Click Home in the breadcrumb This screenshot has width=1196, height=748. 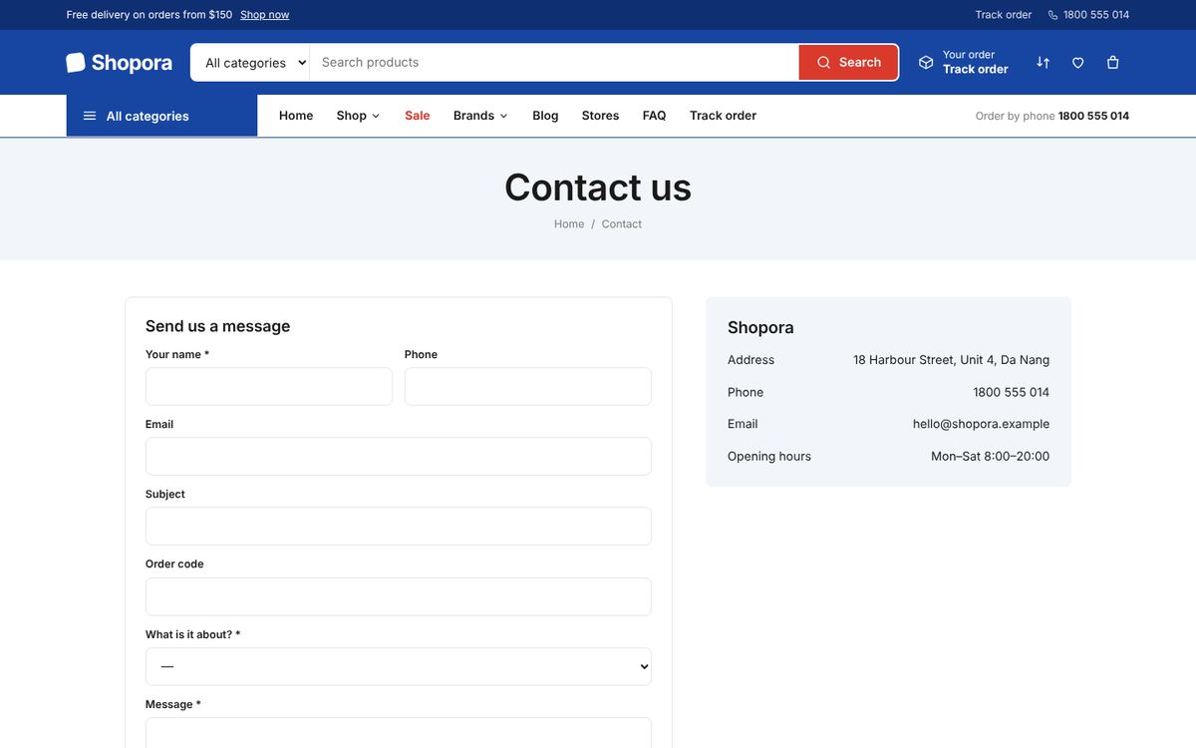tap(569, 224)
